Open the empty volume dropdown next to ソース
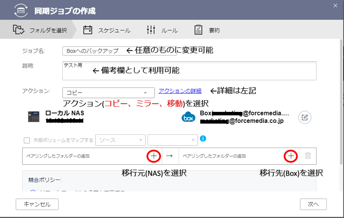The width and height of the screenshot is (344, 218). [x=172, y=140]
